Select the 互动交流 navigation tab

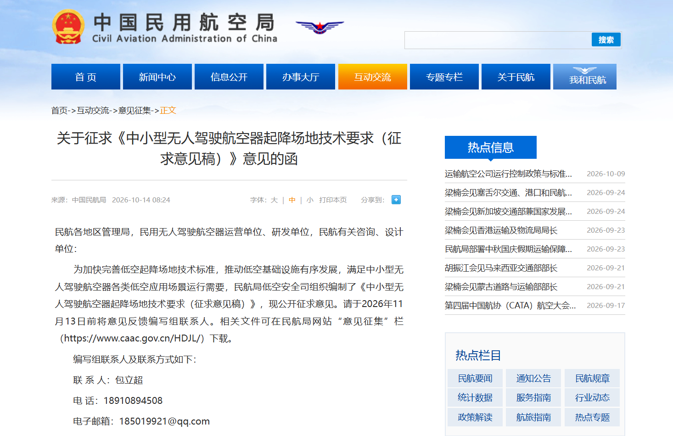tap(373, 77)
